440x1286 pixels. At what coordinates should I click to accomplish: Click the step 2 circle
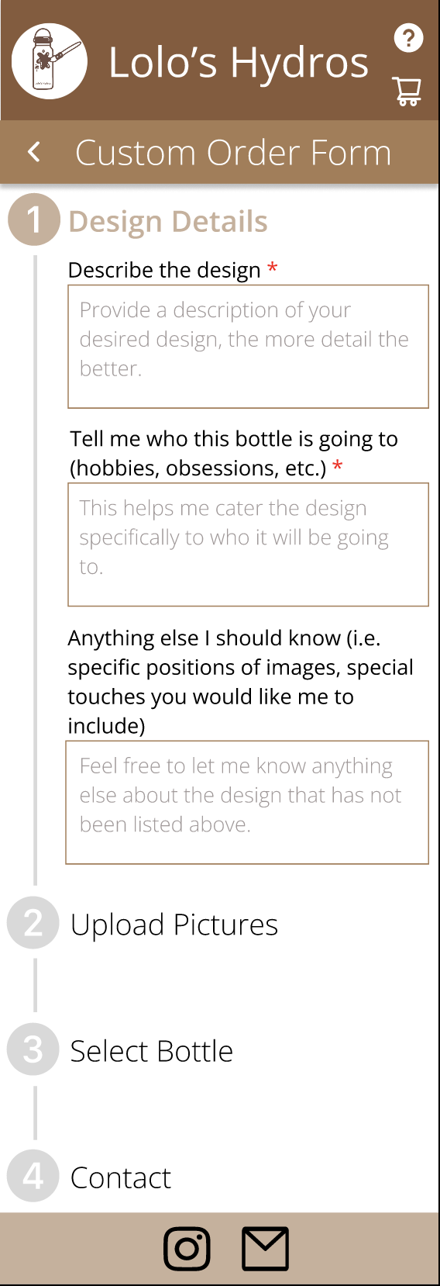[33, 923]
